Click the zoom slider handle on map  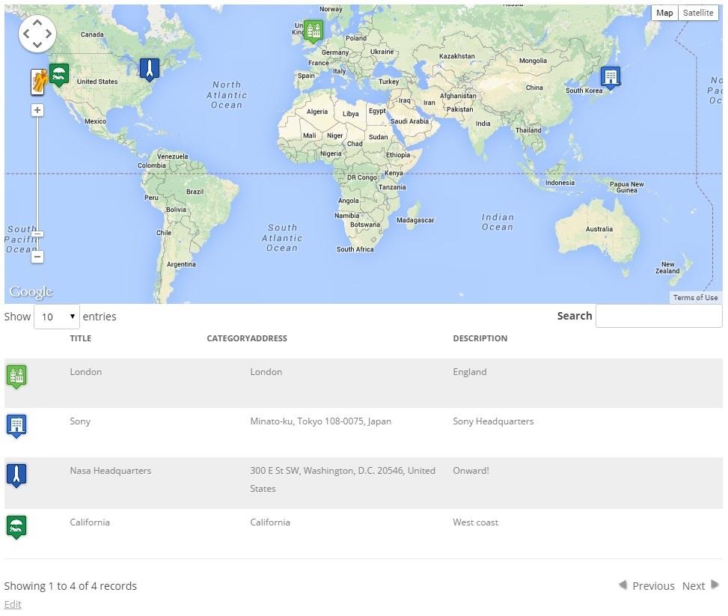[x=37, y=234]
